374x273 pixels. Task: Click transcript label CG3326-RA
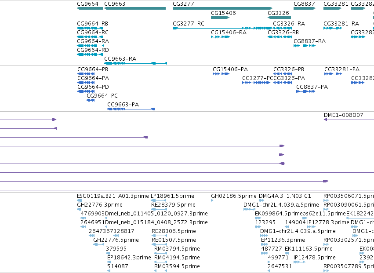tap(289, 24)
